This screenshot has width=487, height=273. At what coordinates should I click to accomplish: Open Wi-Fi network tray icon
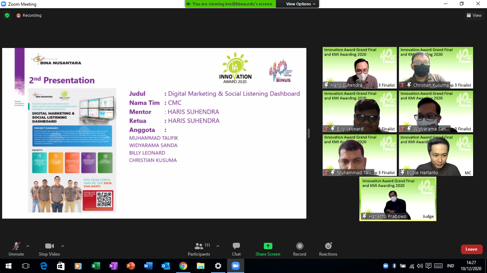click(412, 266)
